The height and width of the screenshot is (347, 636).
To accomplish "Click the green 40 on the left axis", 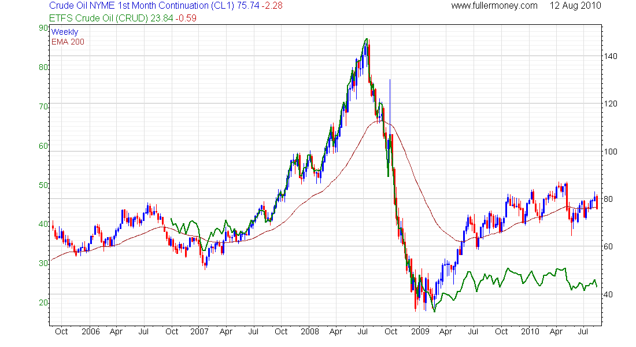I will 43,224.
